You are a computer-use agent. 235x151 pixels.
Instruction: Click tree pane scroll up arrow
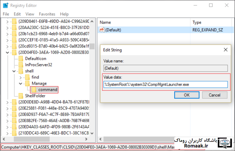click(x=92, y=22)
